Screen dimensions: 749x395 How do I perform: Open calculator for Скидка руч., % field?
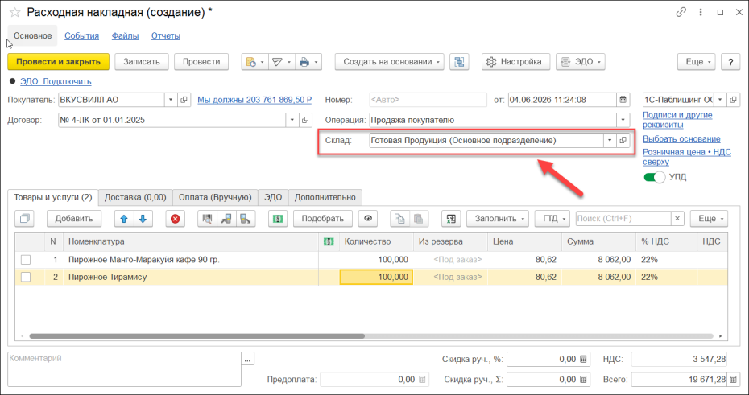[583, 360]
